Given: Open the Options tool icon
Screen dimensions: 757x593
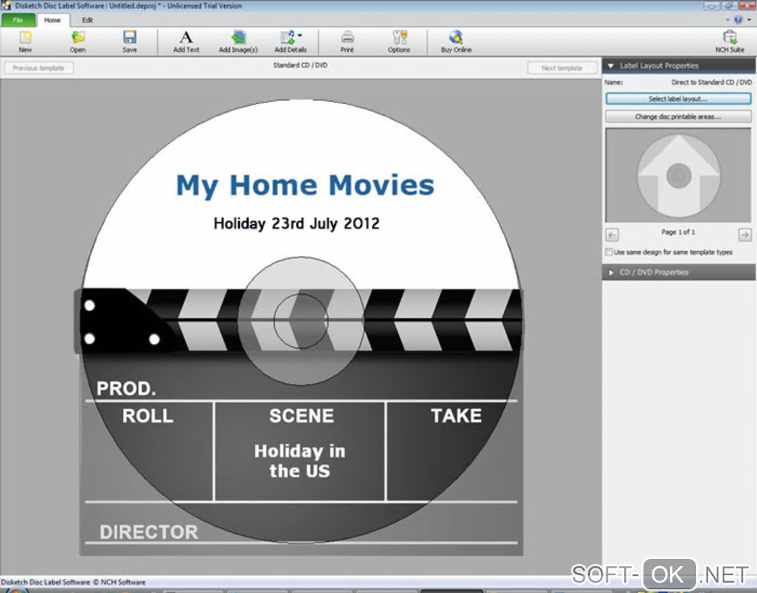Looking at the screenshot, I should coord(399,37).
